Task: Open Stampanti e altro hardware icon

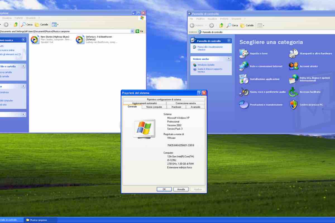Action: (294, 53)
